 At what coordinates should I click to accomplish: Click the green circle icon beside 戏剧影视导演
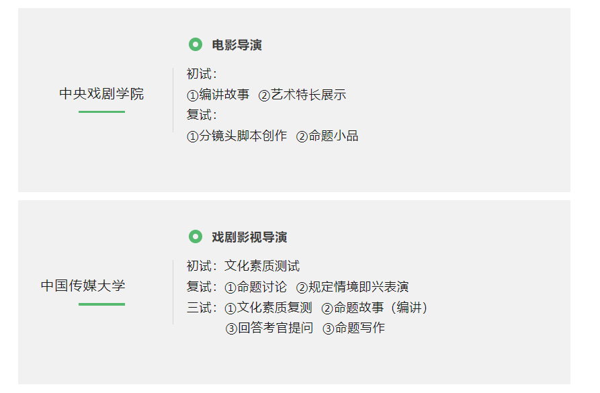pyautogui.click(x=196, y=237)
